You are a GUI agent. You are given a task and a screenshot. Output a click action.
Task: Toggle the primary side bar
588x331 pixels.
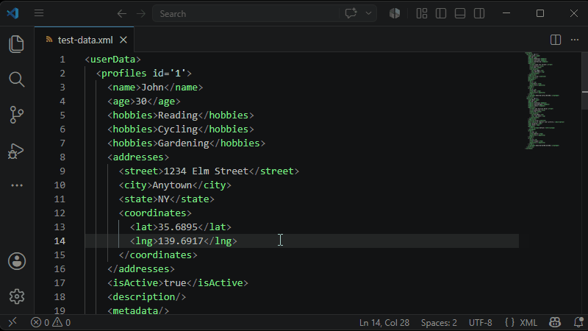pos(441,13)
